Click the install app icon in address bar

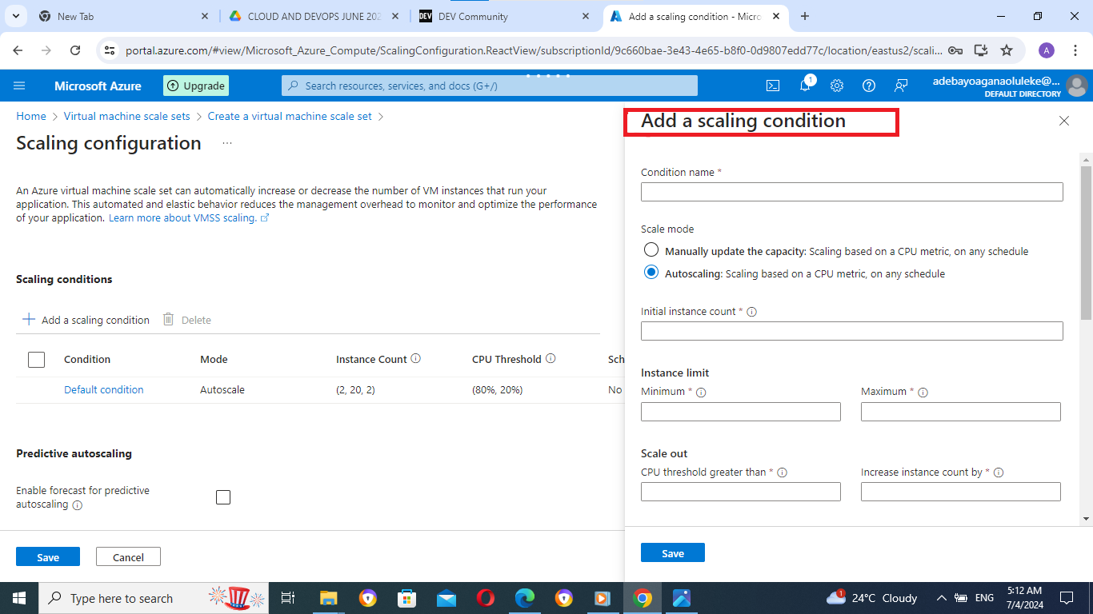point(981,50)
